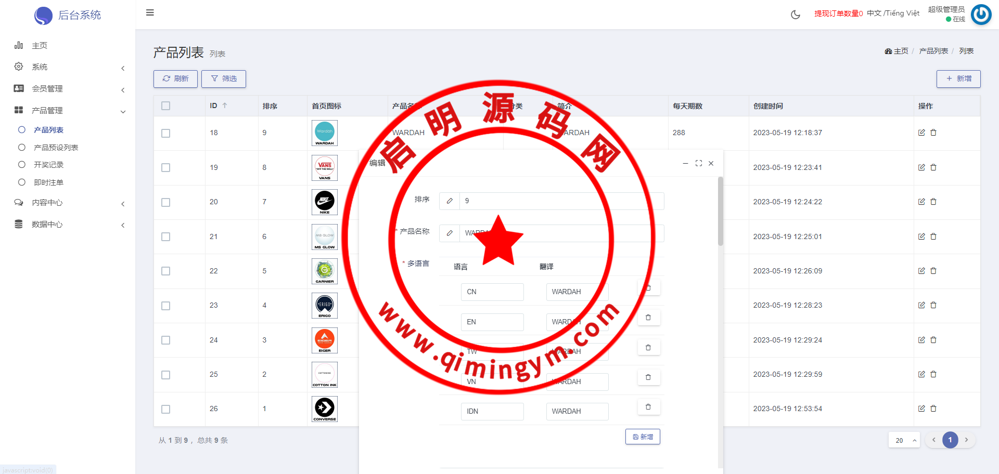Toggle dark mode moon icon

pos(795,15)
